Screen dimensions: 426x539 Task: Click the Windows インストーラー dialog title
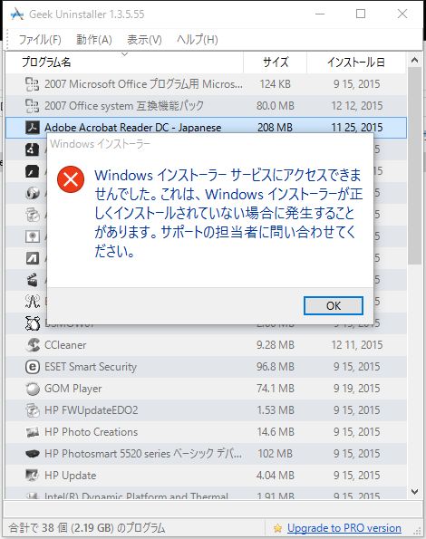(x=100, y=144)
